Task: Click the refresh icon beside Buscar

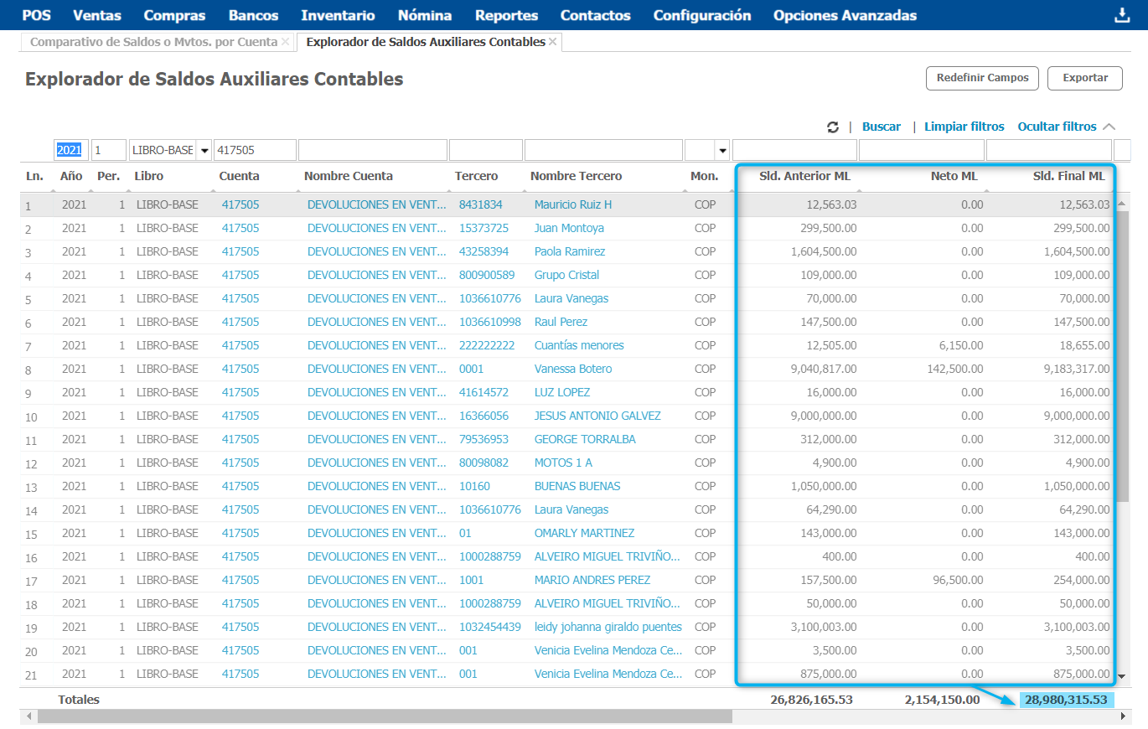Action: click(x=832, y=127)
